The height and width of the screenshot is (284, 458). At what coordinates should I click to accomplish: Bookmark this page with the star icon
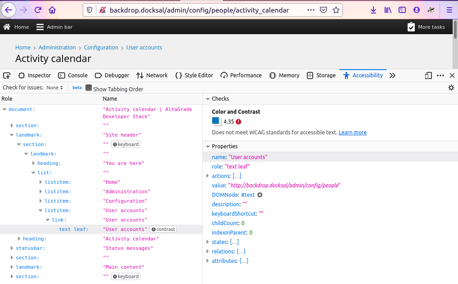pyautogui.click(x=336, y=10)
